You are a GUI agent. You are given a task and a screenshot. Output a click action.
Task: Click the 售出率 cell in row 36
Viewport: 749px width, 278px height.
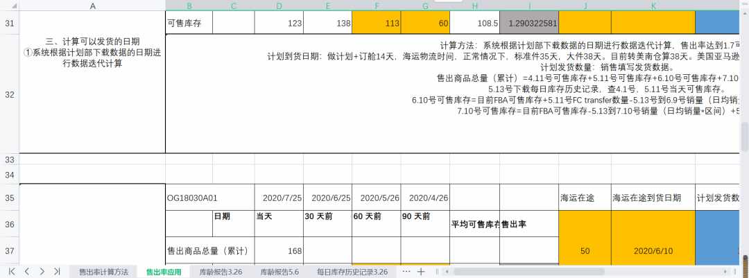click(x=528, y=223)
